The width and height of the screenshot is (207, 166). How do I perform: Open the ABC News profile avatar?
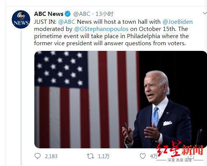pyautogui.click(x=21, y=19)
